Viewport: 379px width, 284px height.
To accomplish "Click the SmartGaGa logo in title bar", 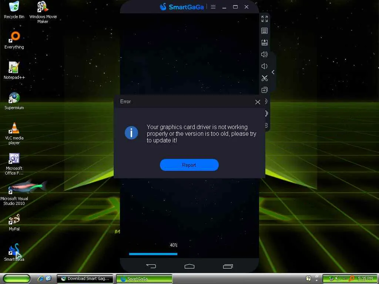I will (x=182, y=7).
